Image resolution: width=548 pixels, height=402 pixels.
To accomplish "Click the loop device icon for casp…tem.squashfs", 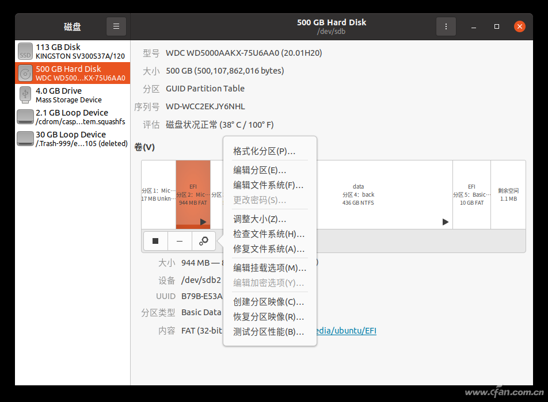I will pyautogui.click(x=25, y=116).
